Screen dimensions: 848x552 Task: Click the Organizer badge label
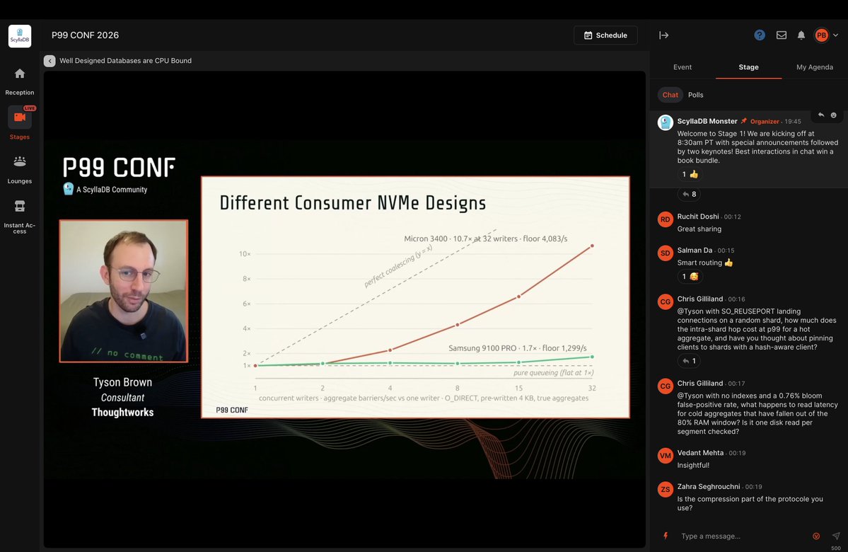764,122
